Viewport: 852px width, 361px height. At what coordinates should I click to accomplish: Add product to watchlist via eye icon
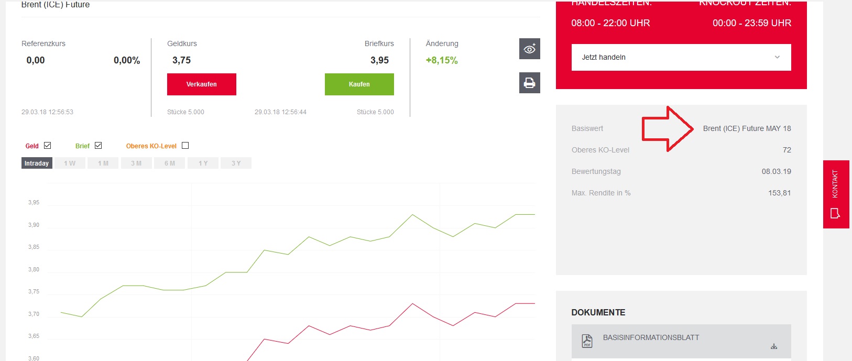click(529, 49)
